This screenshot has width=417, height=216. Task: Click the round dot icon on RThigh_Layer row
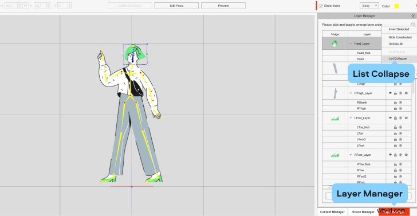pyautogui.click(x=400, y=93)
